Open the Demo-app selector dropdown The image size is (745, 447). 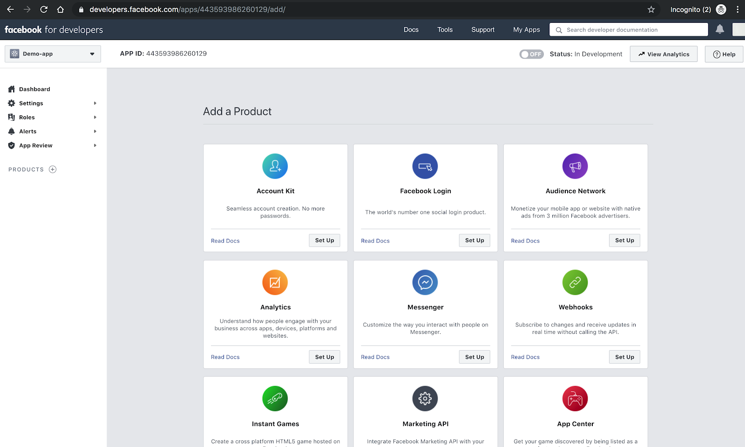coord(53,54)
